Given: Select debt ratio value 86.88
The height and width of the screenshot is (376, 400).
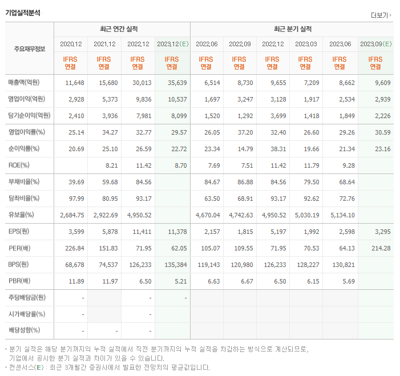Looking at the screenshot, I should [245, 182].
